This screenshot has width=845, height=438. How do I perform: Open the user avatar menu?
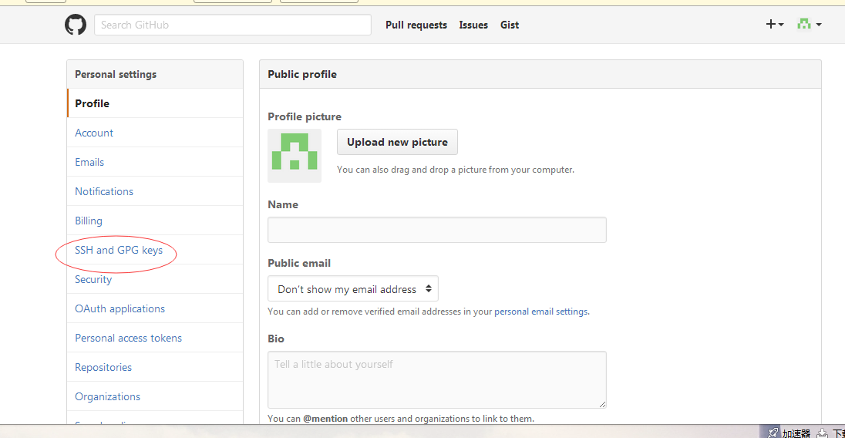[x=809, y=25]
